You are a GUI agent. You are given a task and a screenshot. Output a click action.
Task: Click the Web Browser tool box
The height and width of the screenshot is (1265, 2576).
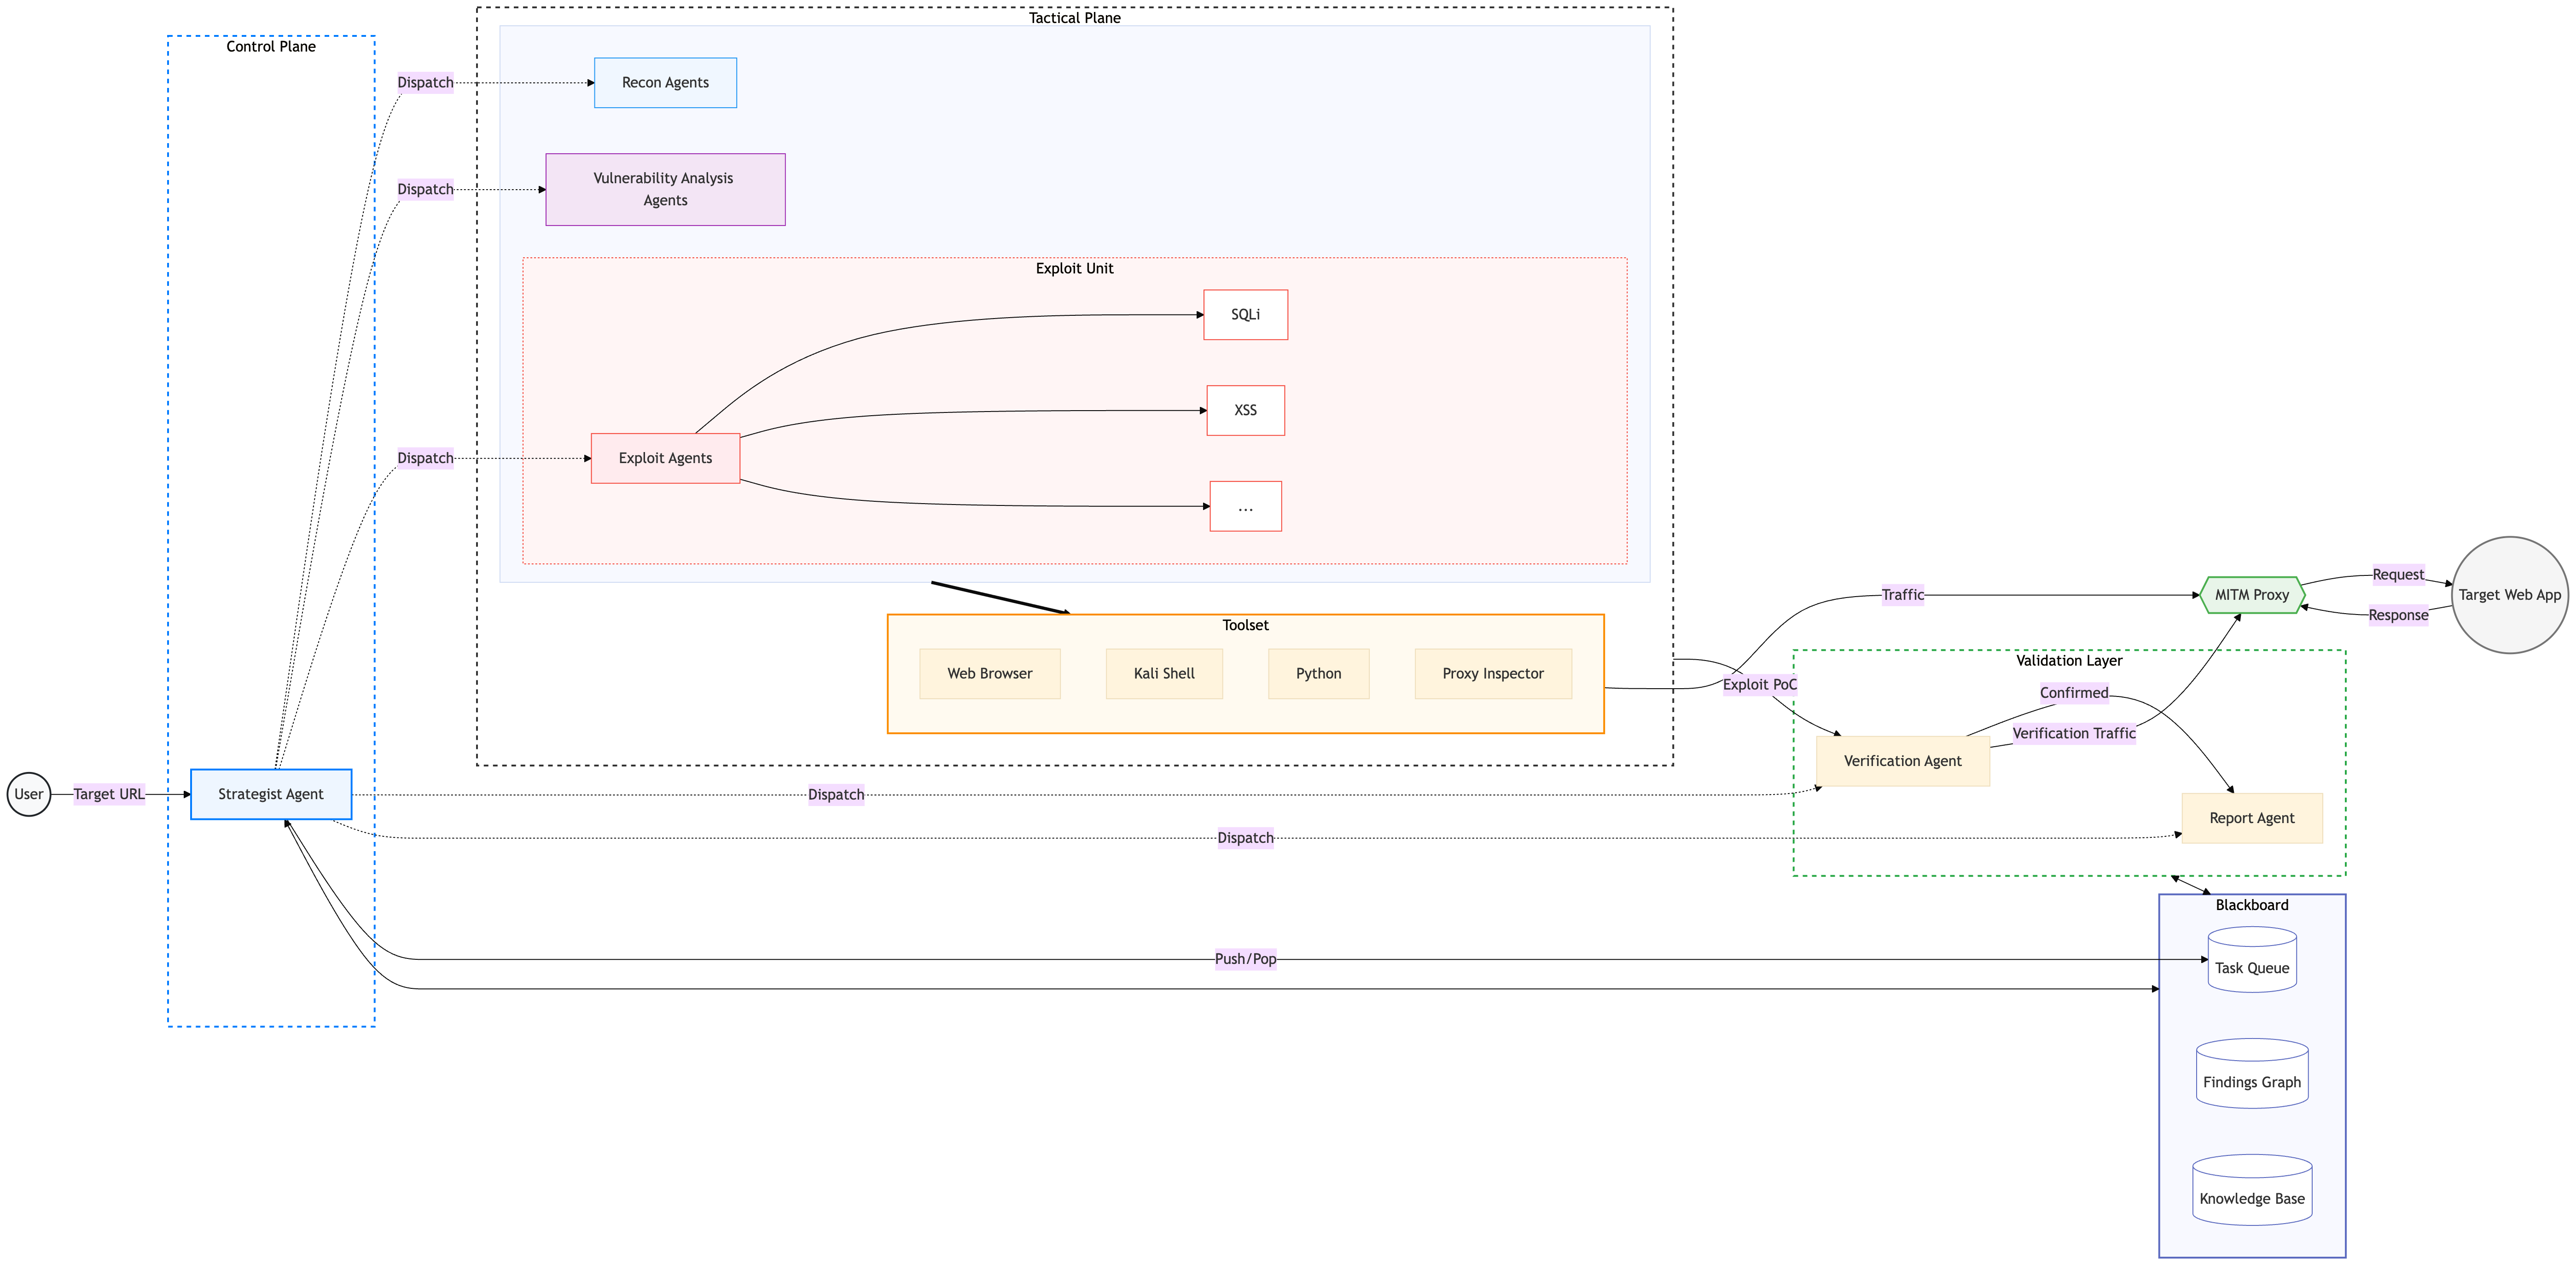coord(989,674)
